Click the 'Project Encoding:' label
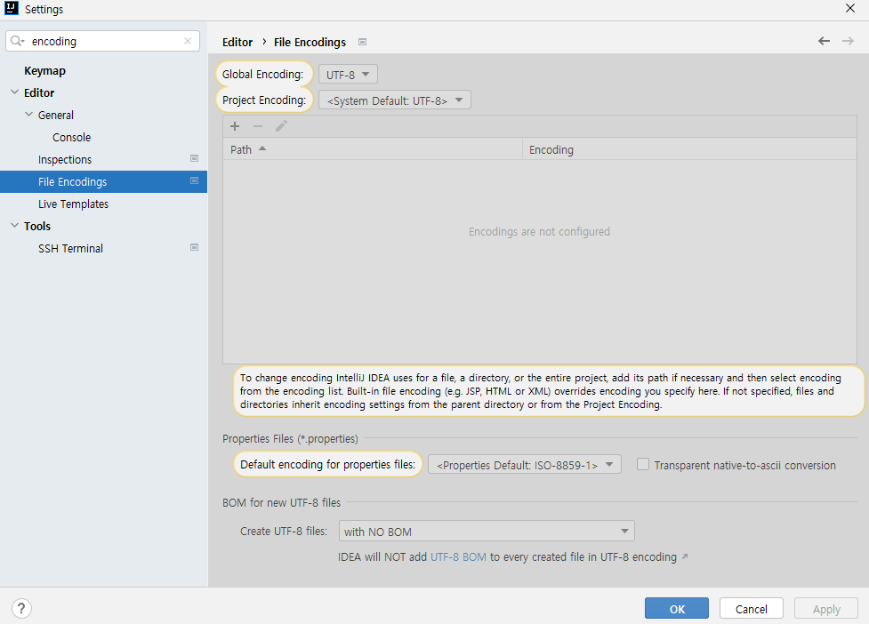Viewport: 869px width, 624px height. tap(264, 100)
